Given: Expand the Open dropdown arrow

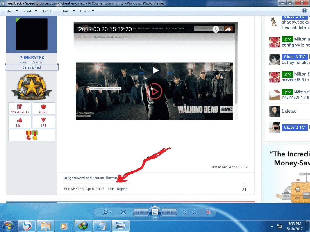Looking at the screenshot, I should pyautogui.click(x=93, y=11).
